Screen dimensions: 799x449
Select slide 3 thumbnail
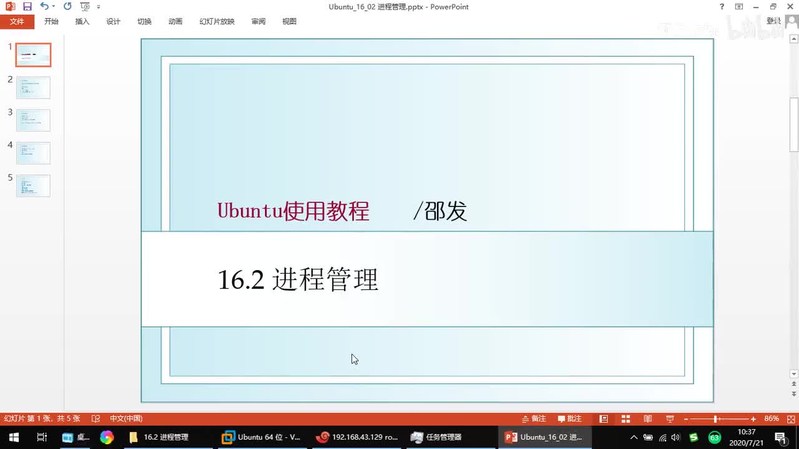[x=33, y=120]
